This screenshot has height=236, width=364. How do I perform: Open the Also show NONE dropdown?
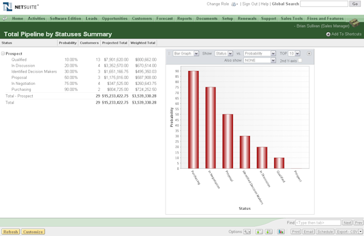point(260,60)
